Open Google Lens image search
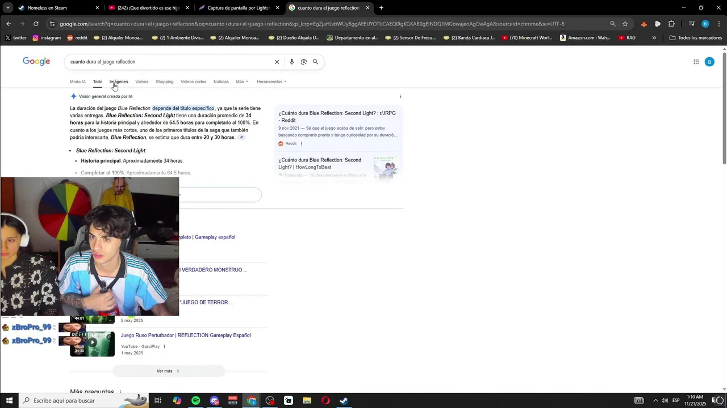Image resolution: width=727 pixels, height=408 pixels. point(304,62)
